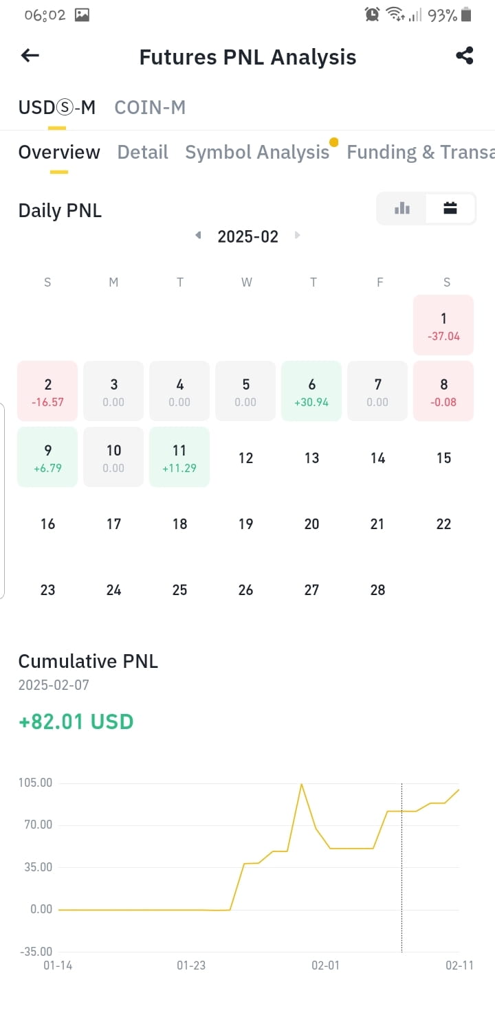Open the Symbol Analysis tab

tap(257, 152)
